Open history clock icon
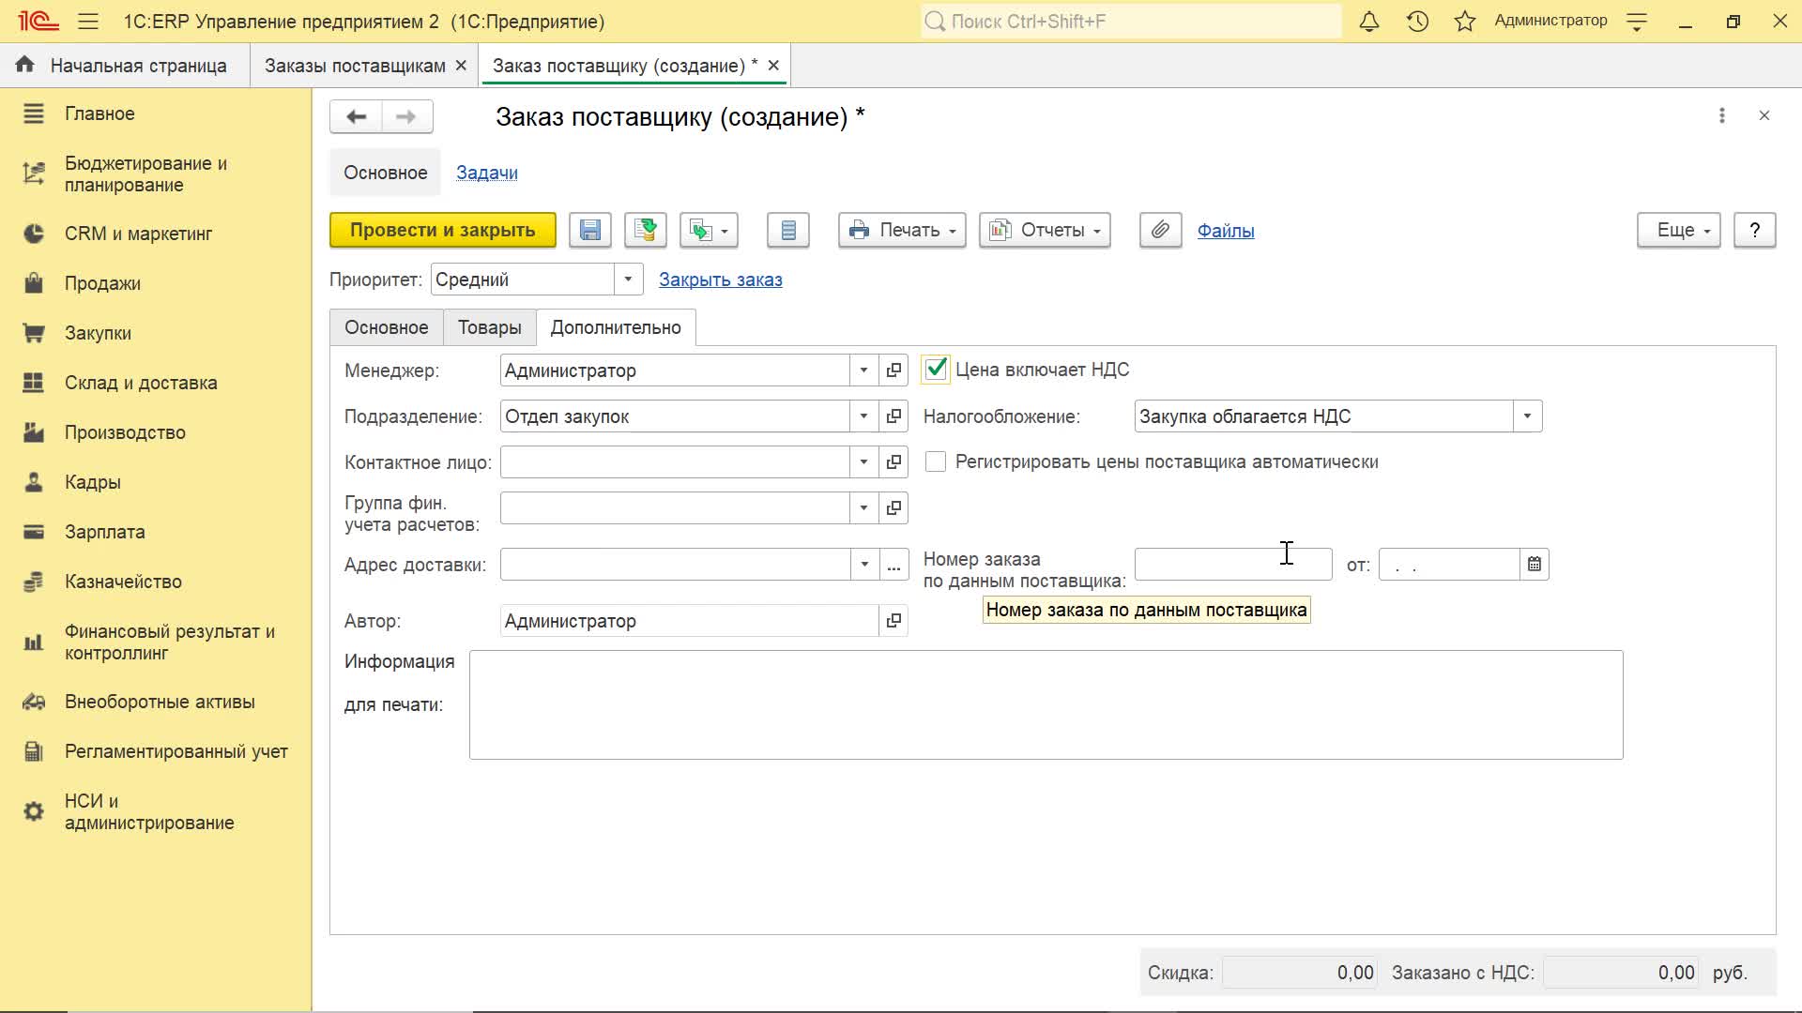The width and height of the screenshot is (1802, 1013). pyautogui.click(x=1417, y=21)
